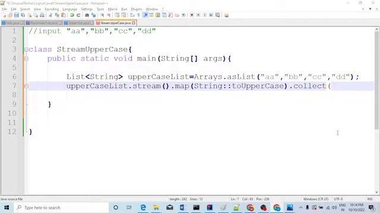
Task: Toggle synchronize horizontal scrolling
Action: (123, 15)
